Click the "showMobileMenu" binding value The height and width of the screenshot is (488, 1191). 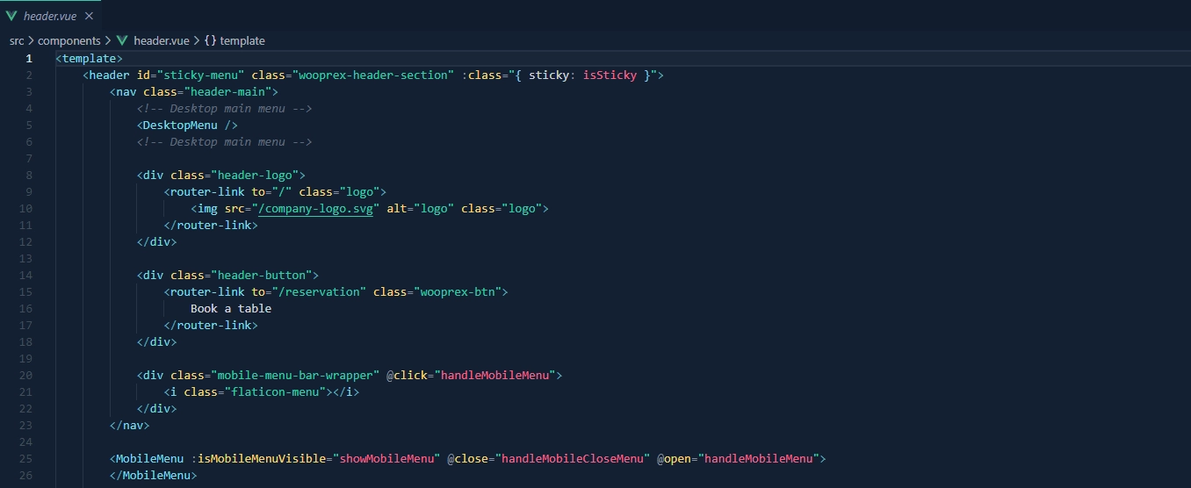[386, 458]
